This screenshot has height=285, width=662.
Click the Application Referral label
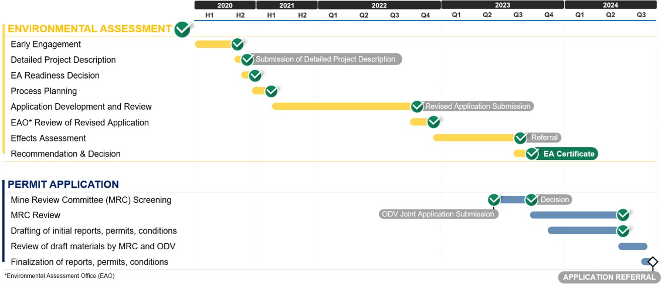click(x=609, y=277)
